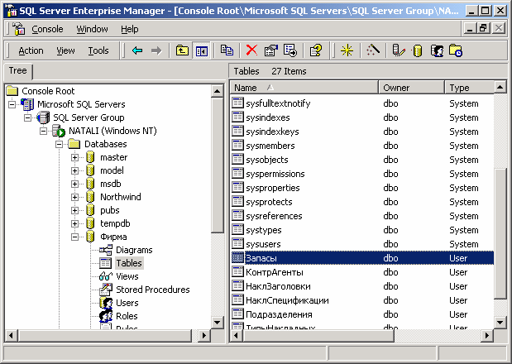Click the New star icon
The width and height of the screenshot is (512, 364).
347,50
